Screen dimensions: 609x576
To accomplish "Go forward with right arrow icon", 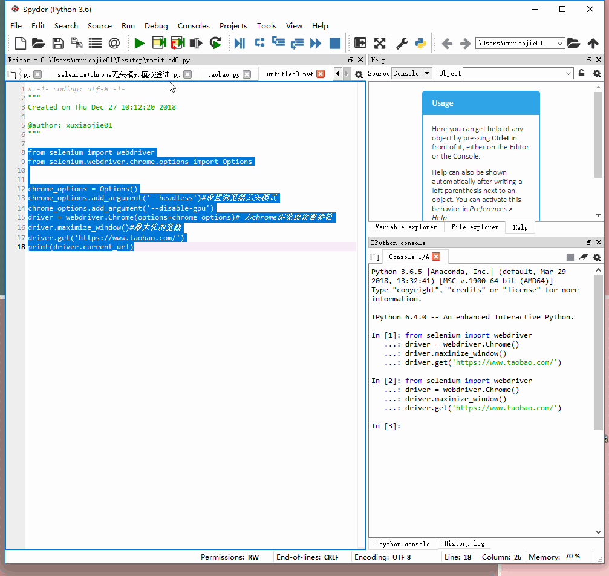I will (x=465, y=43).
